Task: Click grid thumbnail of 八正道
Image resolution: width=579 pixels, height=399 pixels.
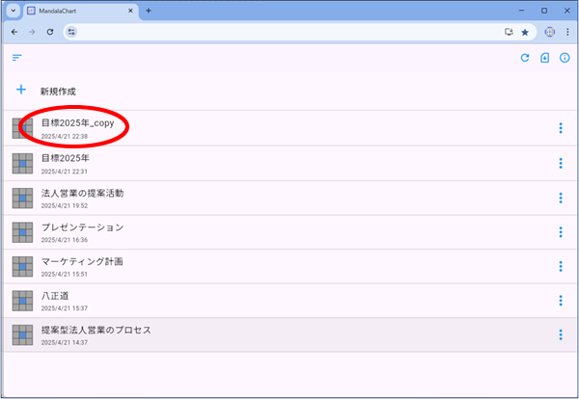Action: point(22,301)
